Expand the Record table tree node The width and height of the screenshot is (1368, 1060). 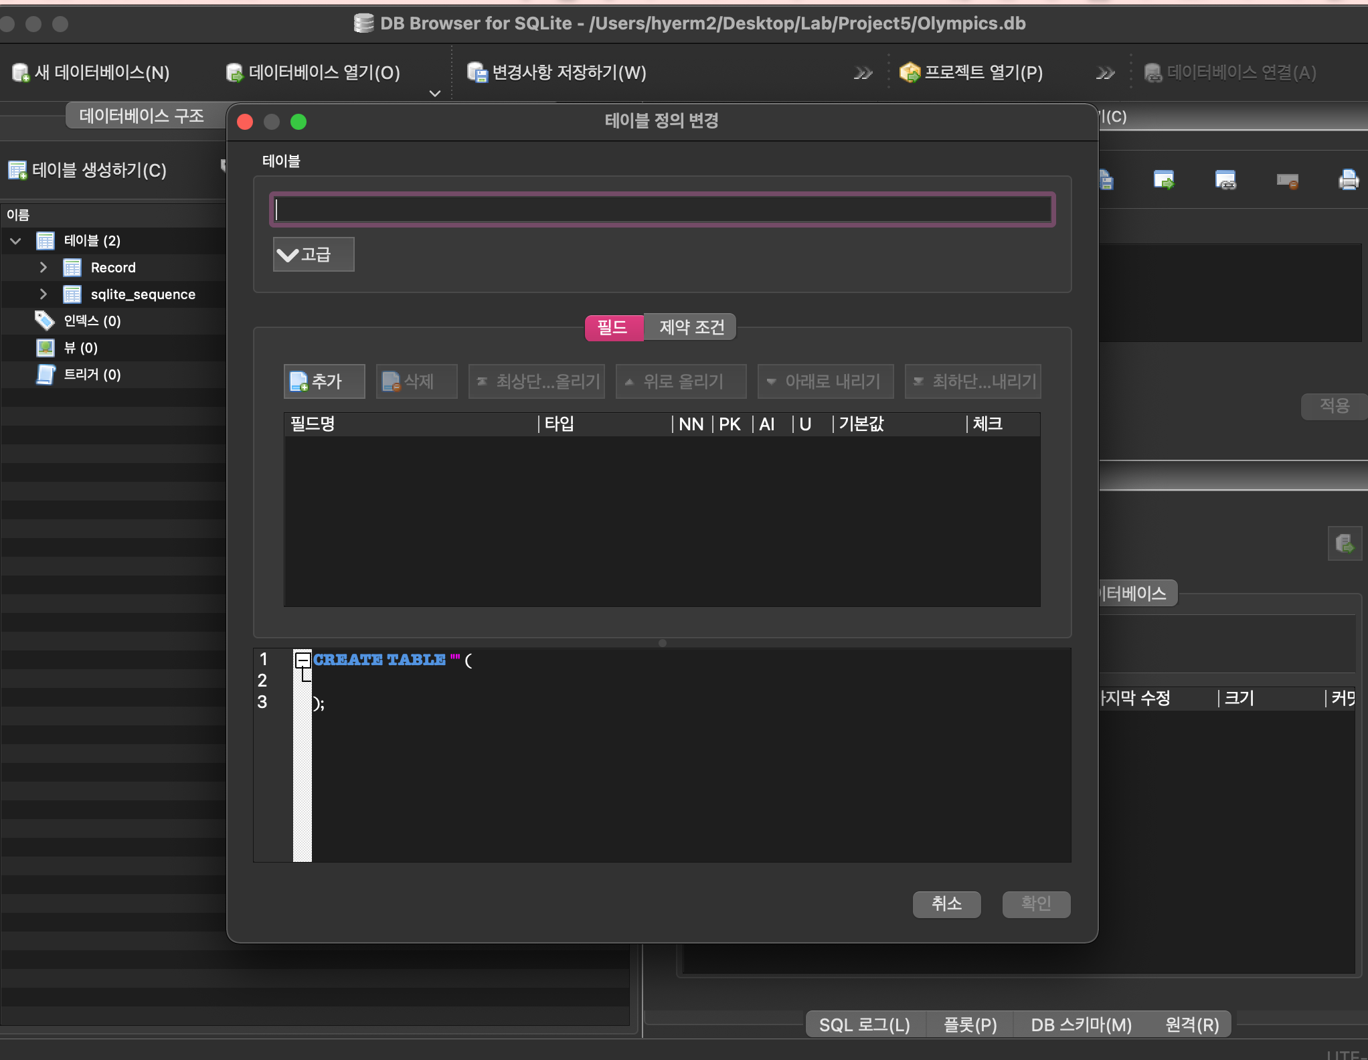43,267
